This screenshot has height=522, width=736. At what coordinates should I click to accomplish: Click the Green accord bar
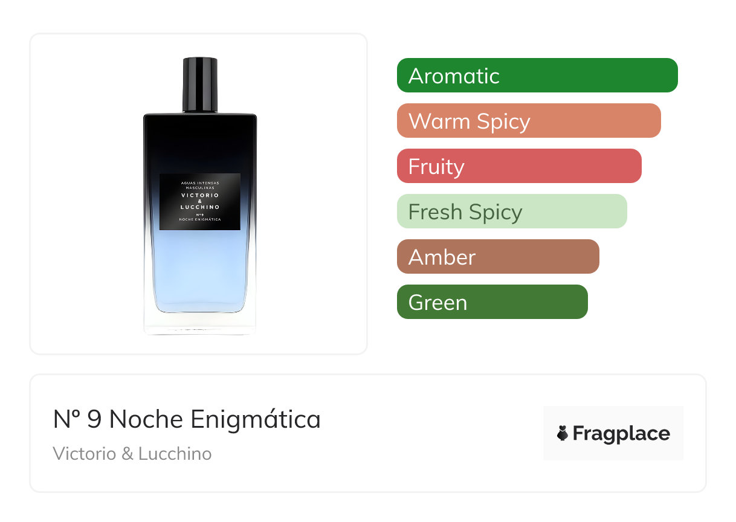492,302
